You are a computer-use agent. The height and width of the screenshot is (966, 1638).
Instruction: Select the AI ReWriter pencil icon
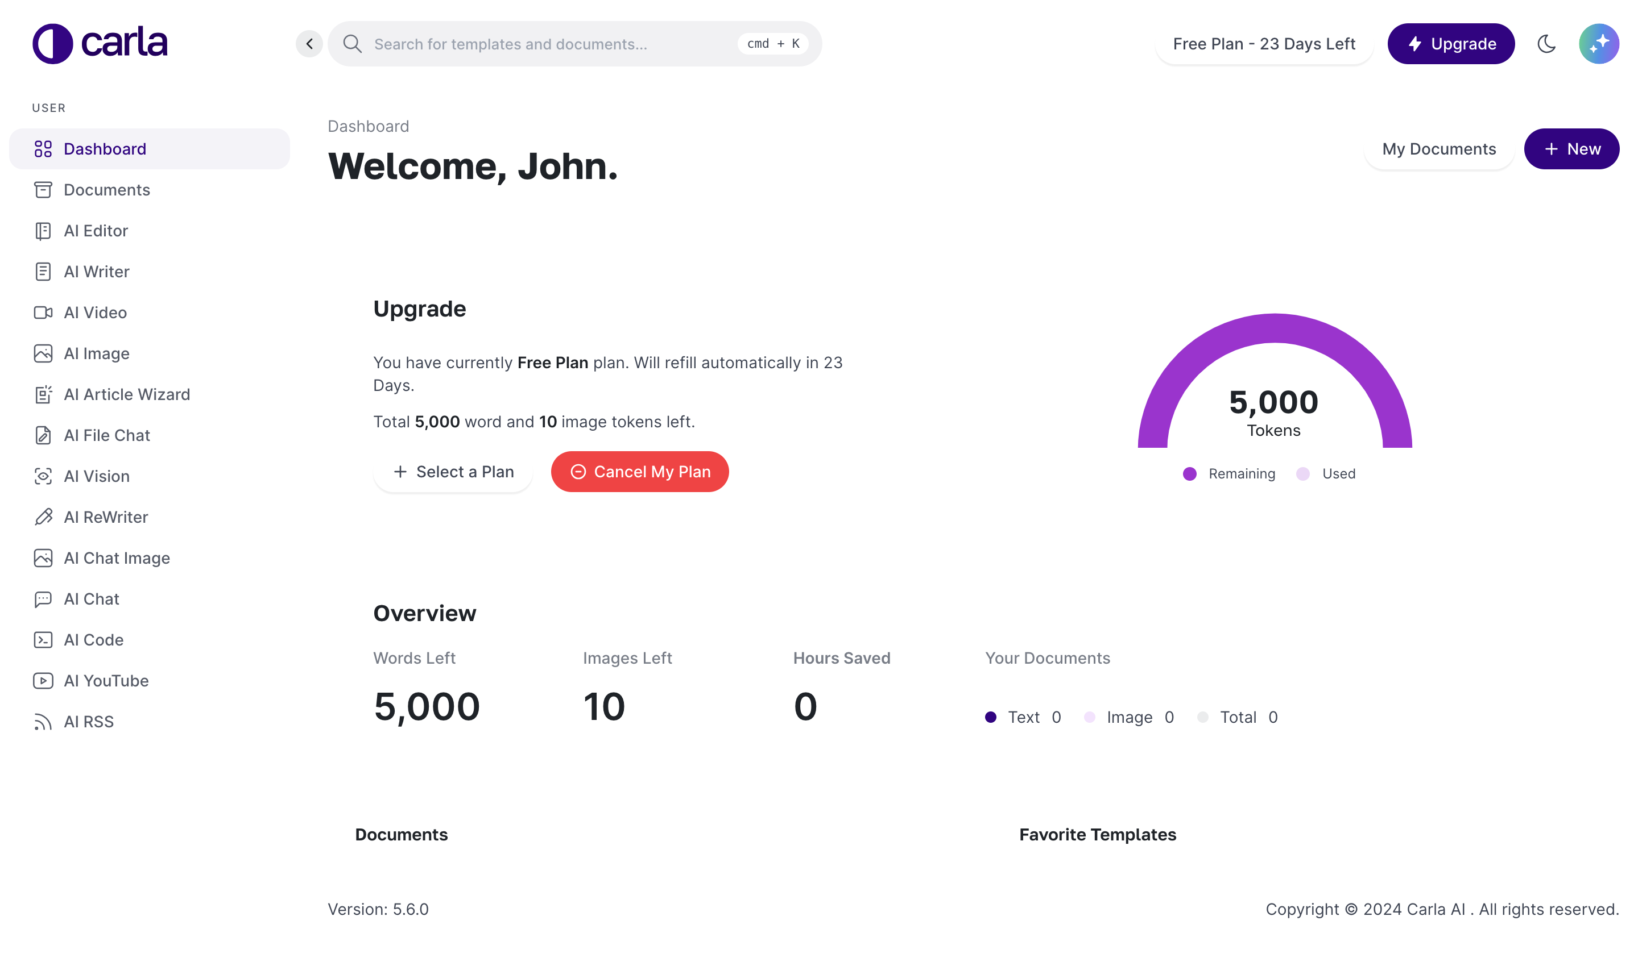[x=43, y=517]
